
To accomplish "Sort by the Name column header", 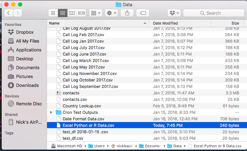I will coord(55,23).
